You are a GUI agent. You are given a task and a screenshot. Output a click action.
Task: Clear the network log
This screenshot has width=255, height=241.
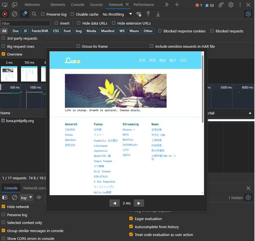coord(14,14)
